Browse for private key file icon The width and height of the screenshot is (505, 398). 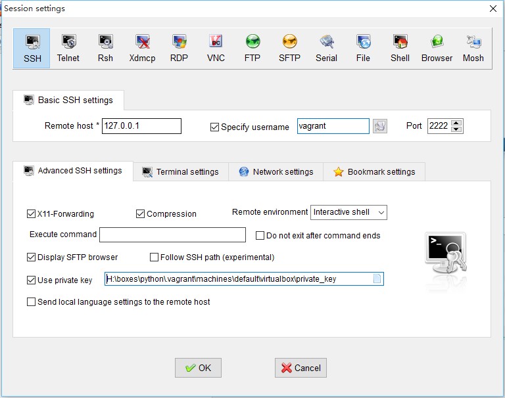pyautogui.click(x=377, y=279)
